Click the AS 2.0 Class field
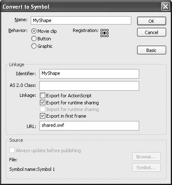Image resolution: width=172 pixels, height=185 pixels. (x=89, y=86)
